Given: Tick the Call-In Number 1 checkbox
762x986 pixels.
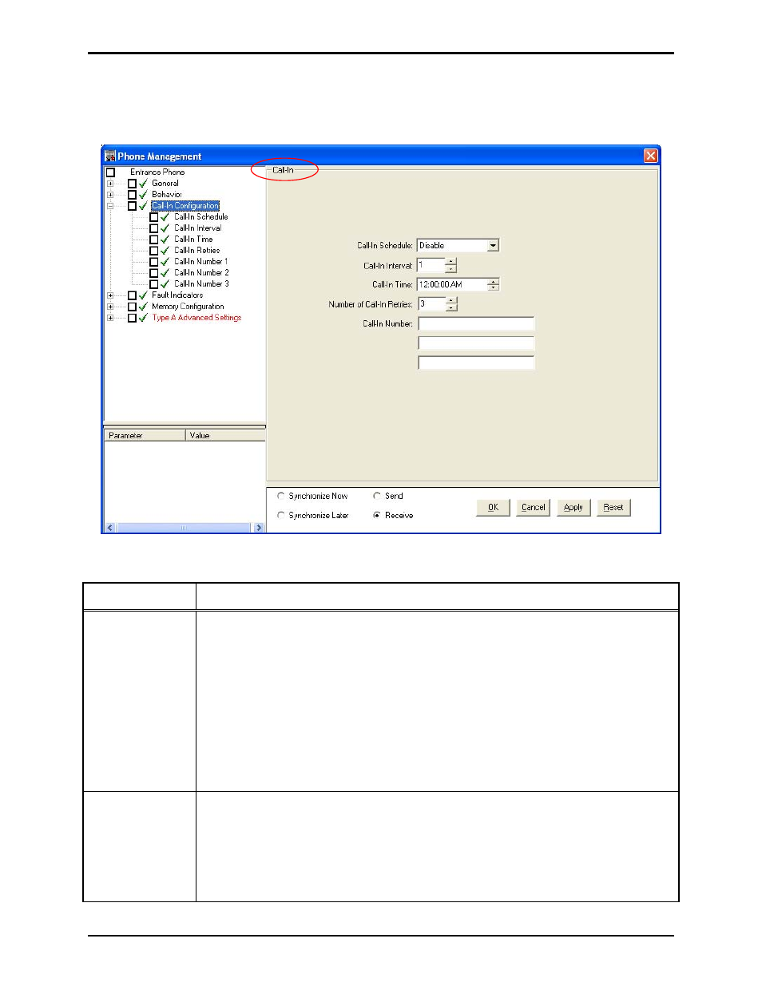Looking at the screenshot, I should [154, 262].
